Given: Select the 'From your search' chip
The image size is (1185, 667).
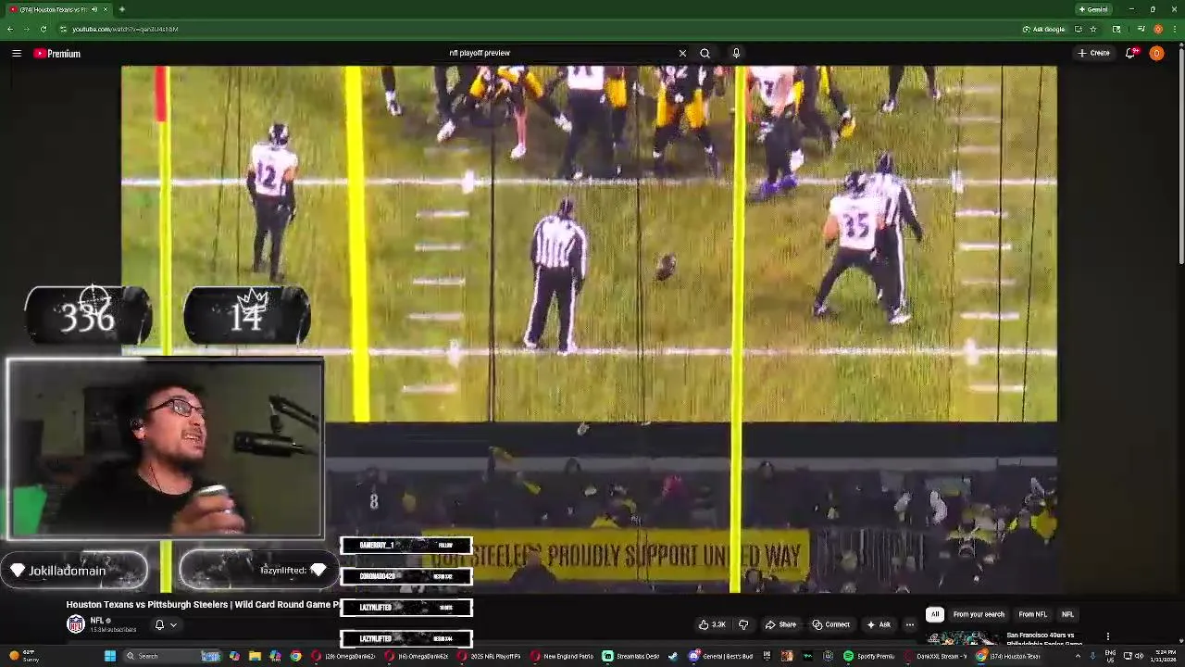Looking at the screenshot, I should [979, 614].
